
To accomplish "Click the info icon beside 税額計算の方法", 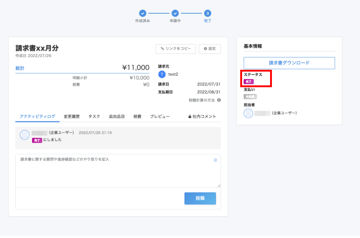I will coord(219,100).
